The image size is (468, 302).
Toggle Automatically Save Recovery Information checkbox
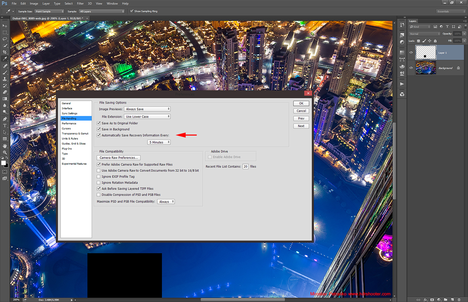(99, 135)
